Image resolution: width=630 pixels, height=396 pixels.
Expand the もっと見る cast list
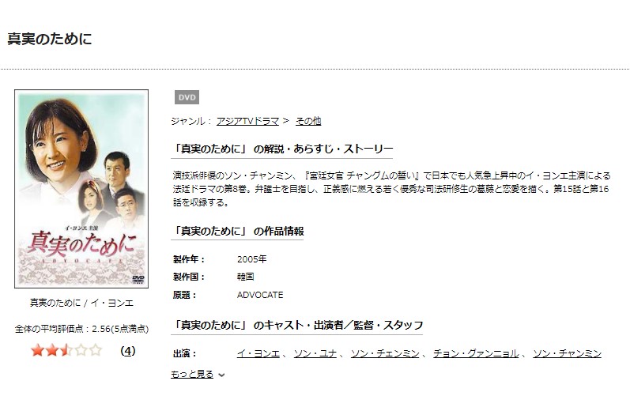pyautogui.click(x=192, y=375)
